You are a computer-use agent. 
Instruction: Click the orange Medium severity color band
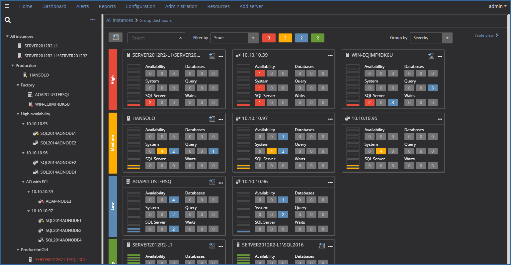point(113,142)
